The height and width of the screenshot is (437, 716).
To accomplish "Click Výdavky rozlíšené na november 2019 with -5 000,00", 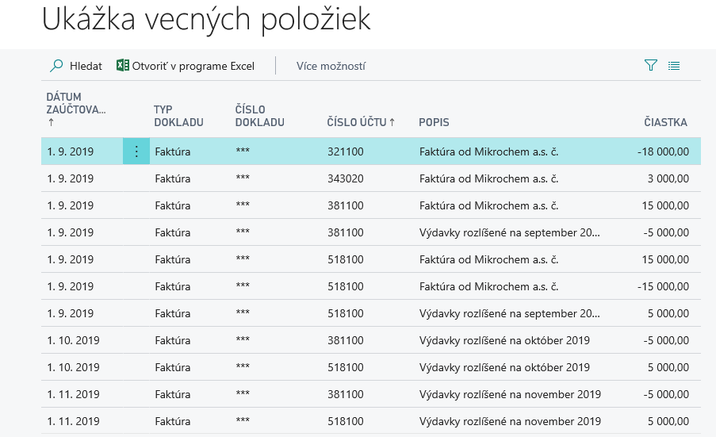I will [x=510, y=394].
